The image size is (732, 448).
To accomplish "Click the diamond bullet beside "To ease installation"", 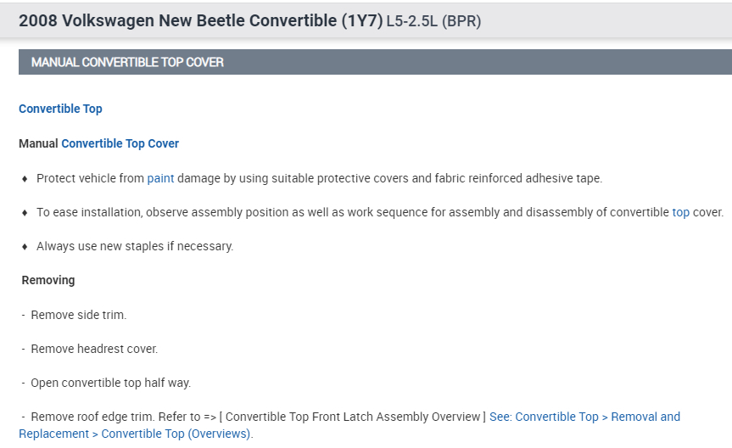I will pos(25,213).
